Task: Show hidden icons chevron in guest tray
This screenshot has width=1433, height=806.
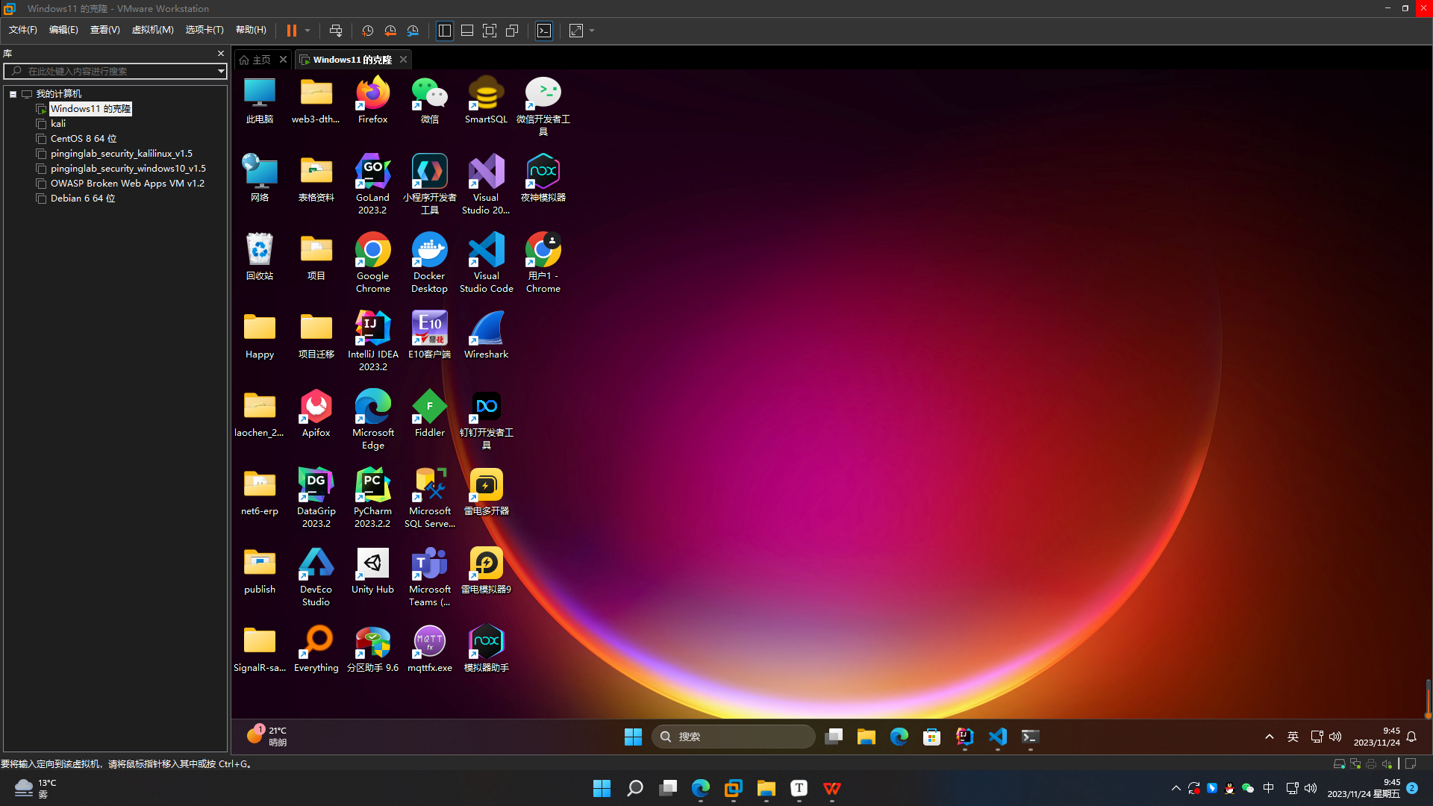Action: click(x=1269, y=737)
